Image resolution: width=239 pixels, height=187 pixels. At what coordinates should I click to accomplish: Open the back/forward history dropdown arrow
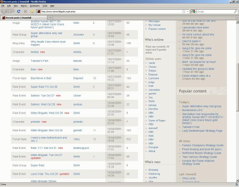(13, 12)
